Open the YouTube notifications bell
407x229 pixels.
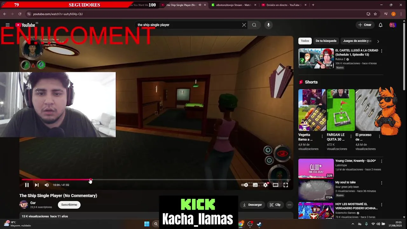[380, 25]
